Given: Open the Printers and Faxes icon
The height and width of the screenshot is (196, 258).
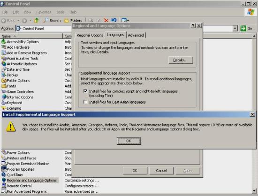Looking at the screenshot, I should click(x=4, y=158).
